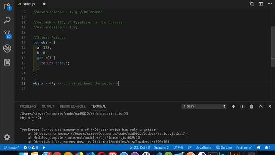This screenshot has width=275, height=155.
Task: Click the unsaved dot on strict.js tab
Action: (x=44, y=4)
